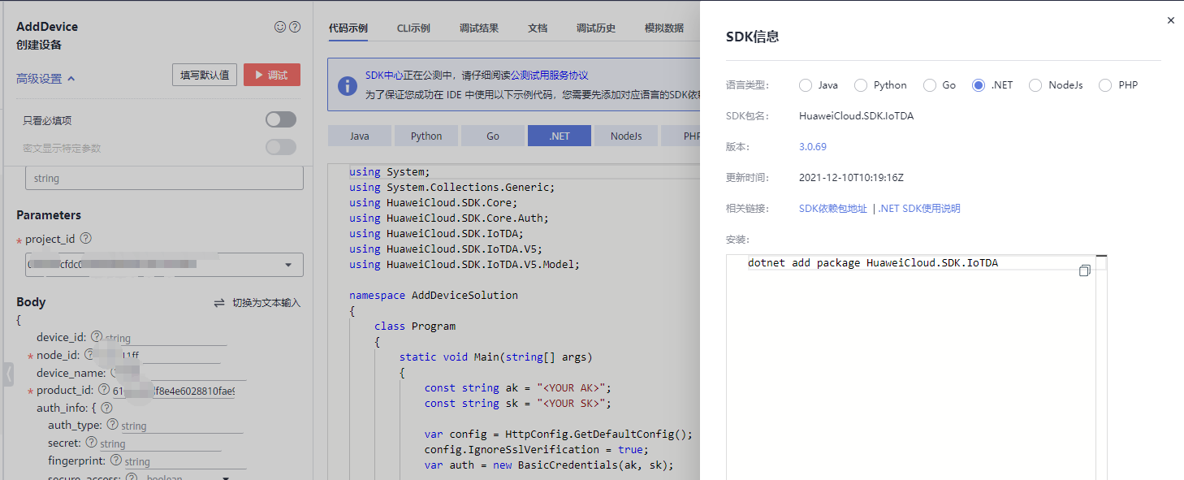1184x480 pixels.
Task: Open the 调试结果 tab
Action: tap(479, 28)
